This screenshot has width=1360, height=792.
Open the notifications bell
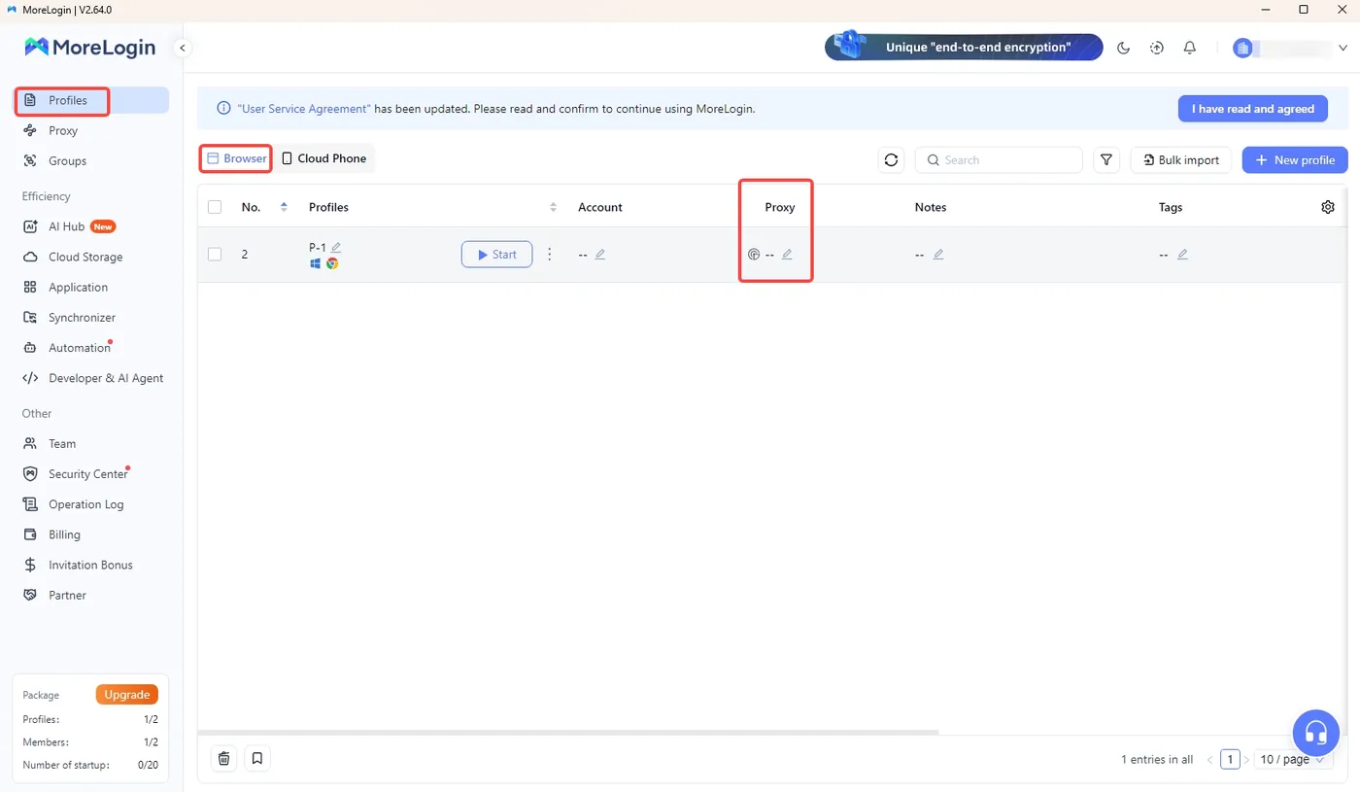[1189, 48]
